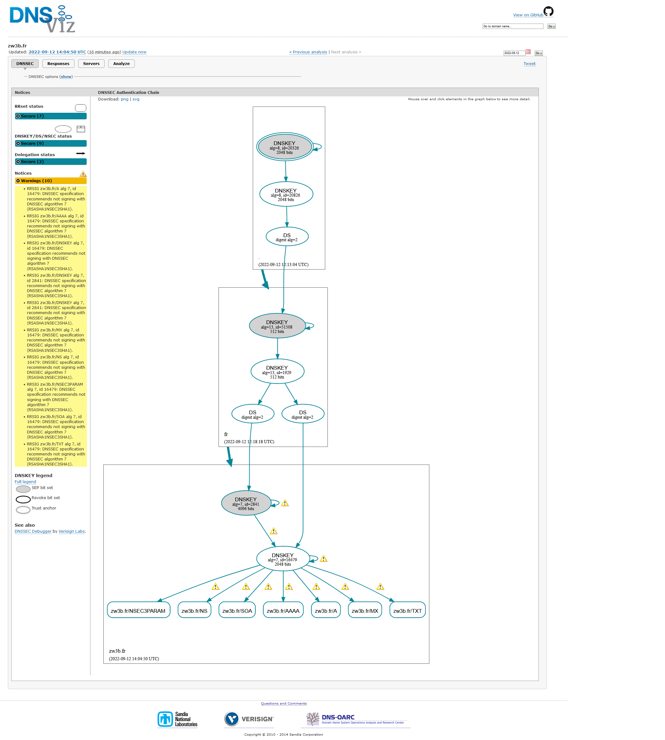Click the root DNSKEY id=20326 node
Image resolution: width=665 pixels, height=740 pixels.
coord(285,147)
